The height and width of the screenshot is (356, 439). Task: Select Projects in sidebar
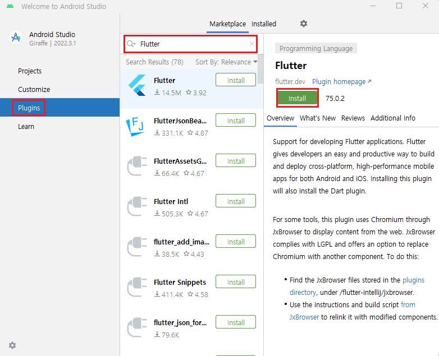60,71
